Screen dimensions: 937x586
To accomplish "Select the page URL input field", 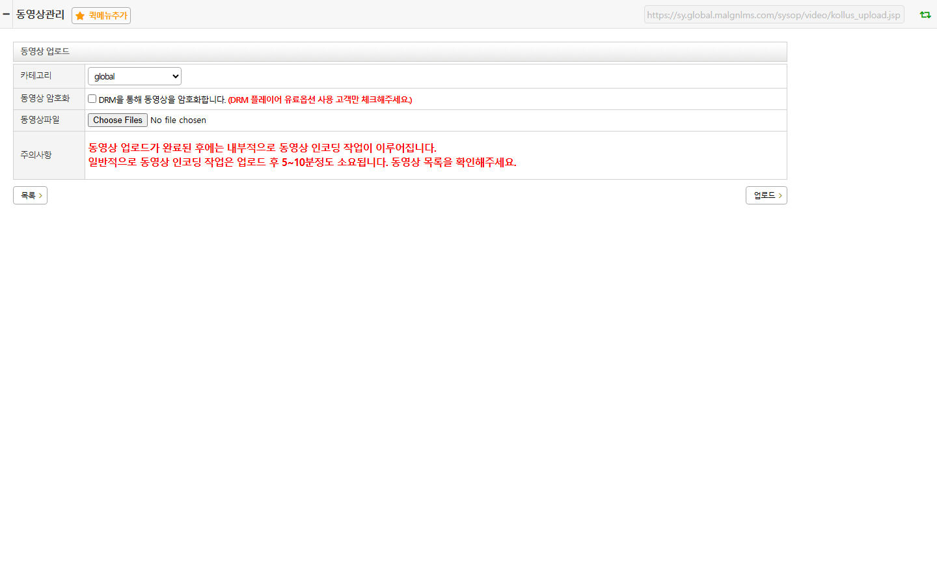I will pyautogui.click(x=774, y=15).
